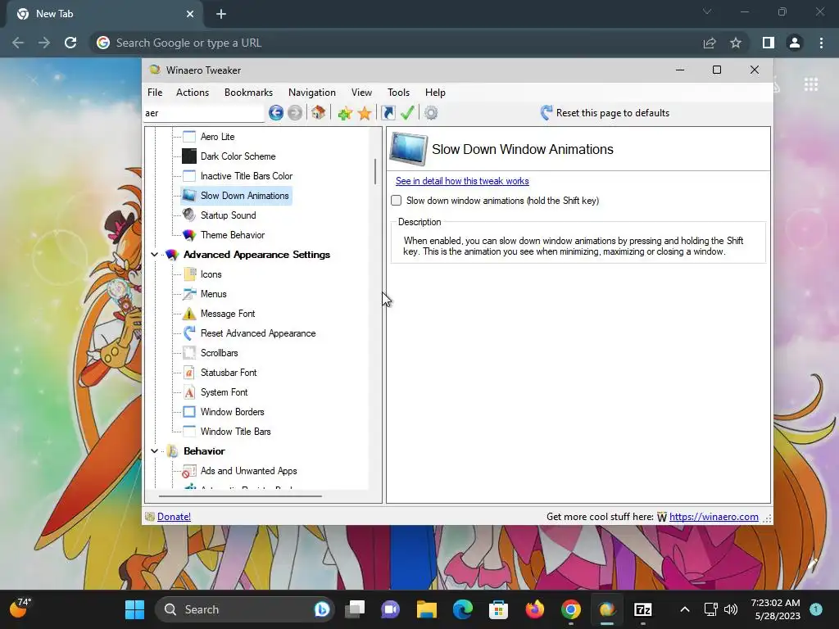Close the New Tab tab

click(x=190, y=14)
